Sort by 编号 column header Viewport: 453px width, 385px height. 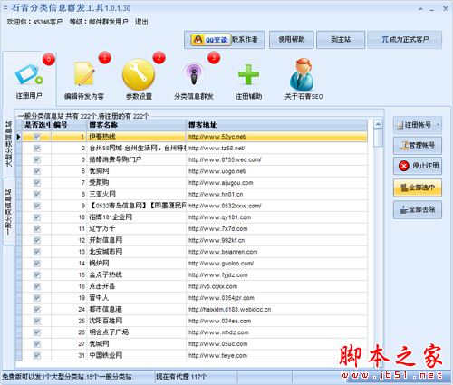coord(70,125)
